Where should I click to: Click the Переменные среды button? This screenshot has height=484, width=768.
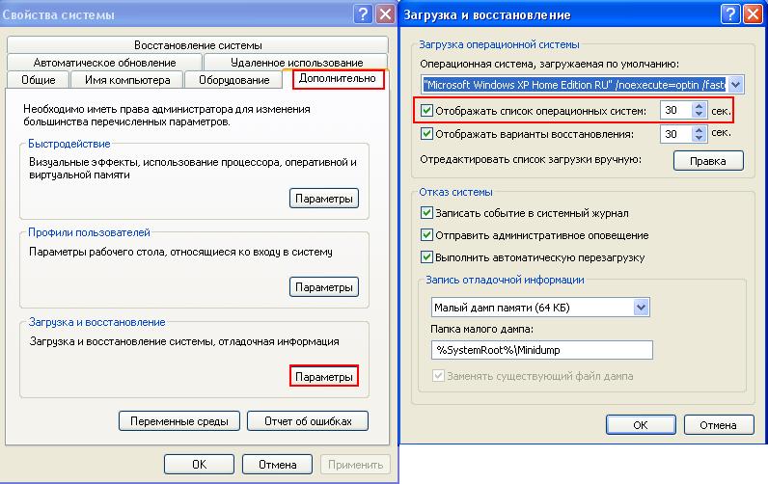pos(179,421)
